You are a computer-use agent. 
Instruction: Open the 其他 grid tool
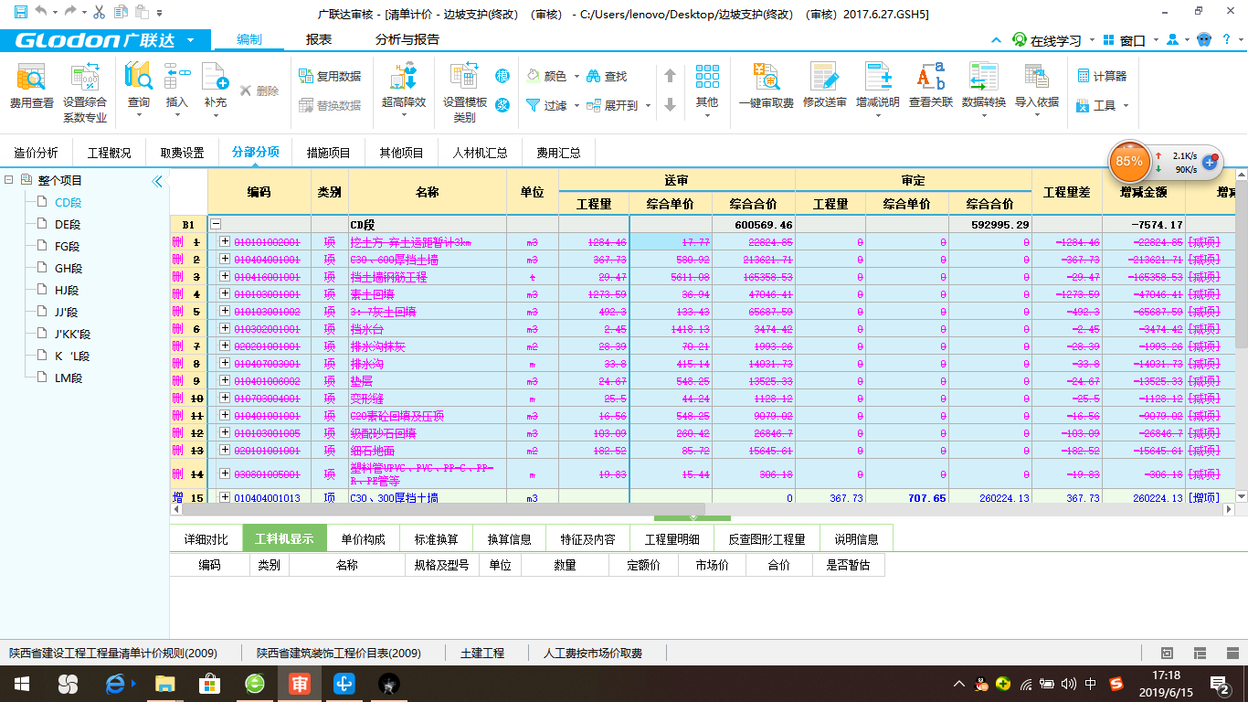(707, 88)
